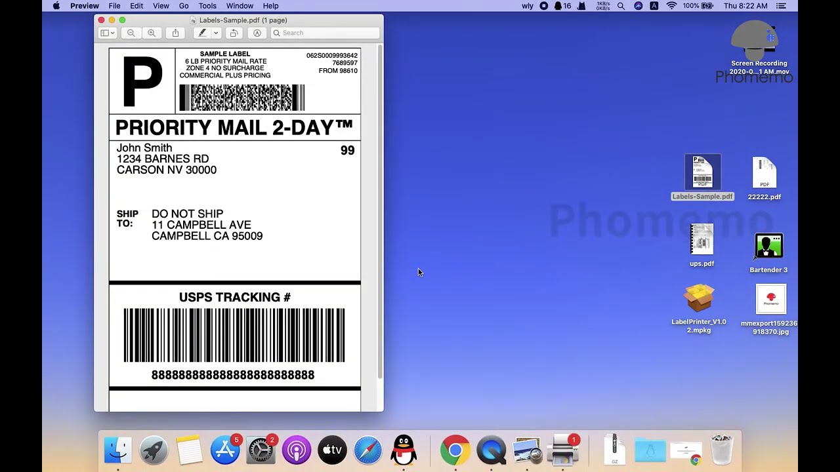Click the 'USPS TRACKING #' text in the PDF

235,298
